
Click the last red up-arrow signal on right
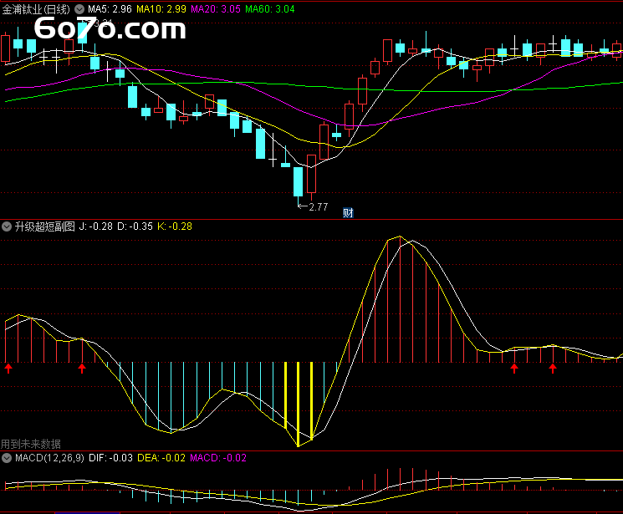553,369
